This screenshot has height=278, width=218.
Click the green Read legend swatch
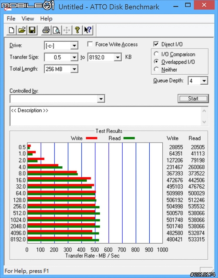129,138
